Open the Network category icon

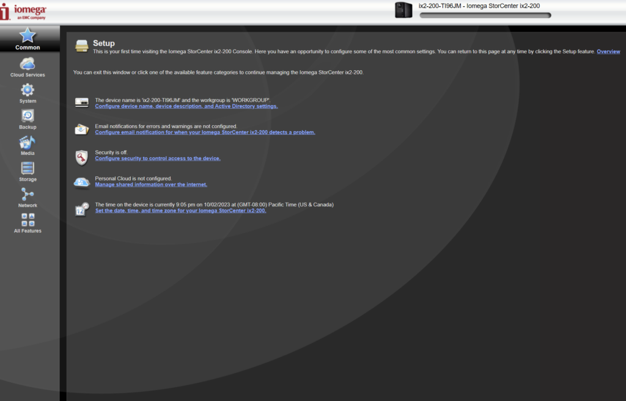click(x=27, y=195)
